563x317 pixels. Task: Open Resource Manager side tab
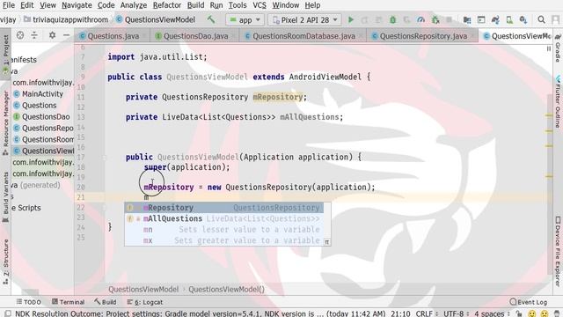[x=5, y=122]
